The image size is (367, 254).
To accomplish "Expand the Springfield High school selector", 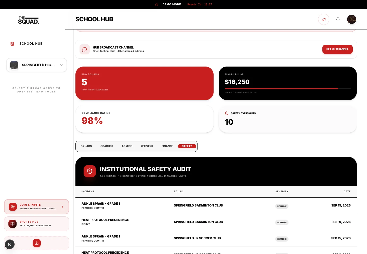I will tap(37, 65).
